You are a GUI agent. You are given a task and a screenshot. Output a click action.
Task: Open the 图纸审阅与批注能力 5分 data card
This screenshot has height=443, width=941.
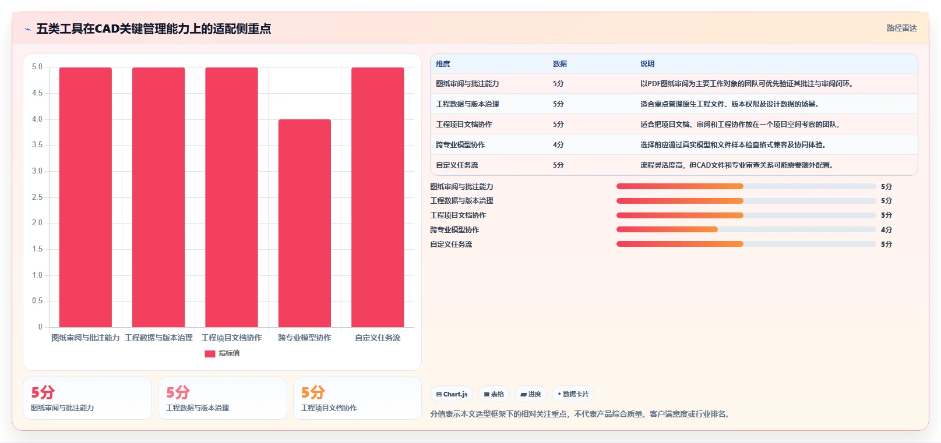click(87, 398)
